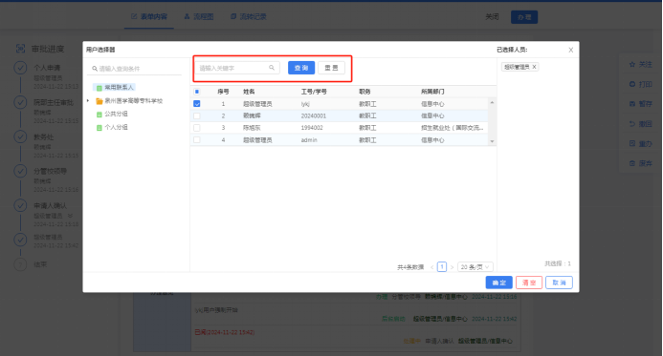Image resolution: width=663 pixels, height=356 pixels.
Task: Focus the 请输入关键字 keyword input field
Action: [237, 68]
